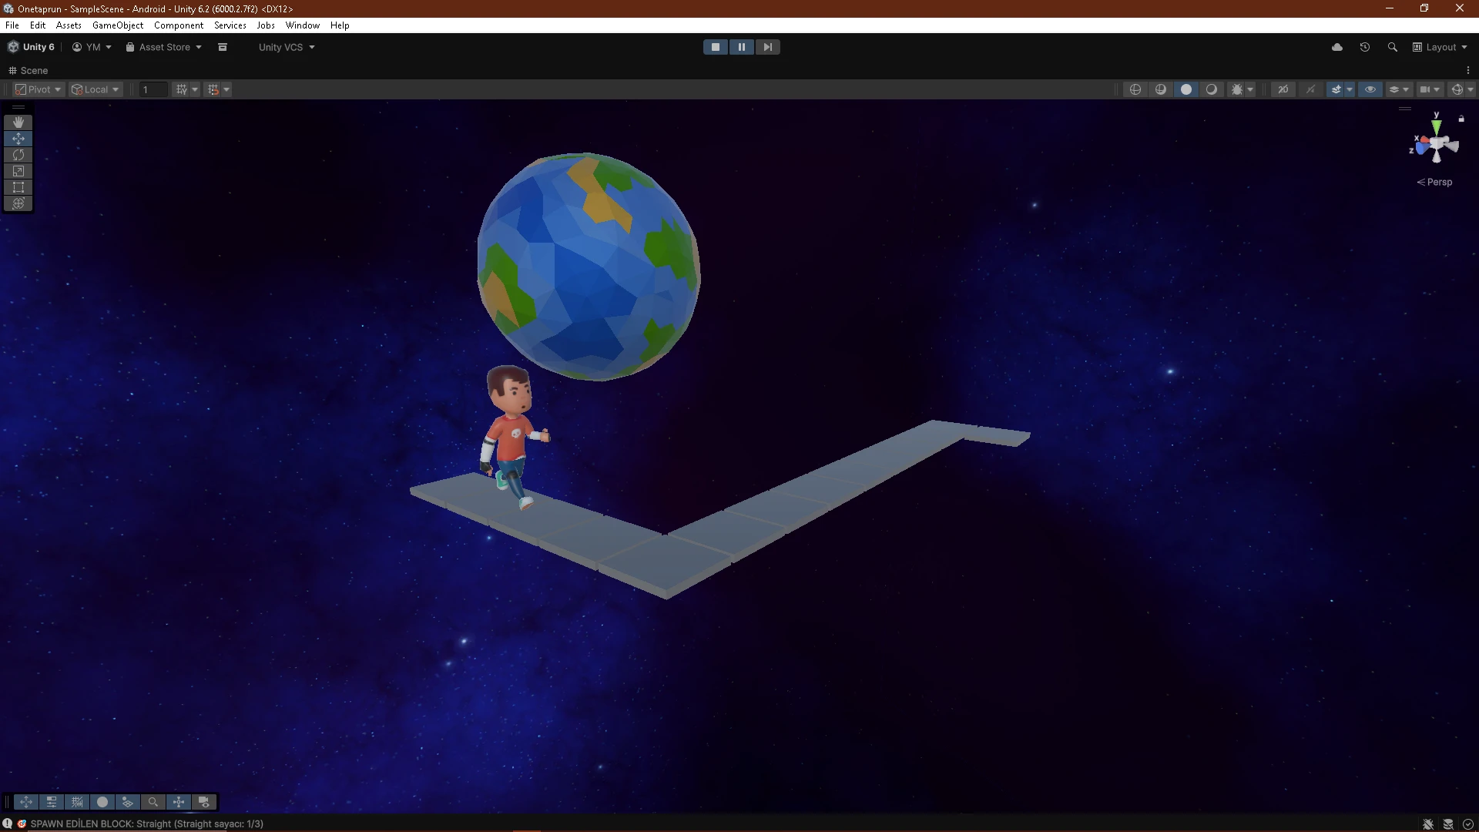Click the Step frame forward button

point(767,47)
